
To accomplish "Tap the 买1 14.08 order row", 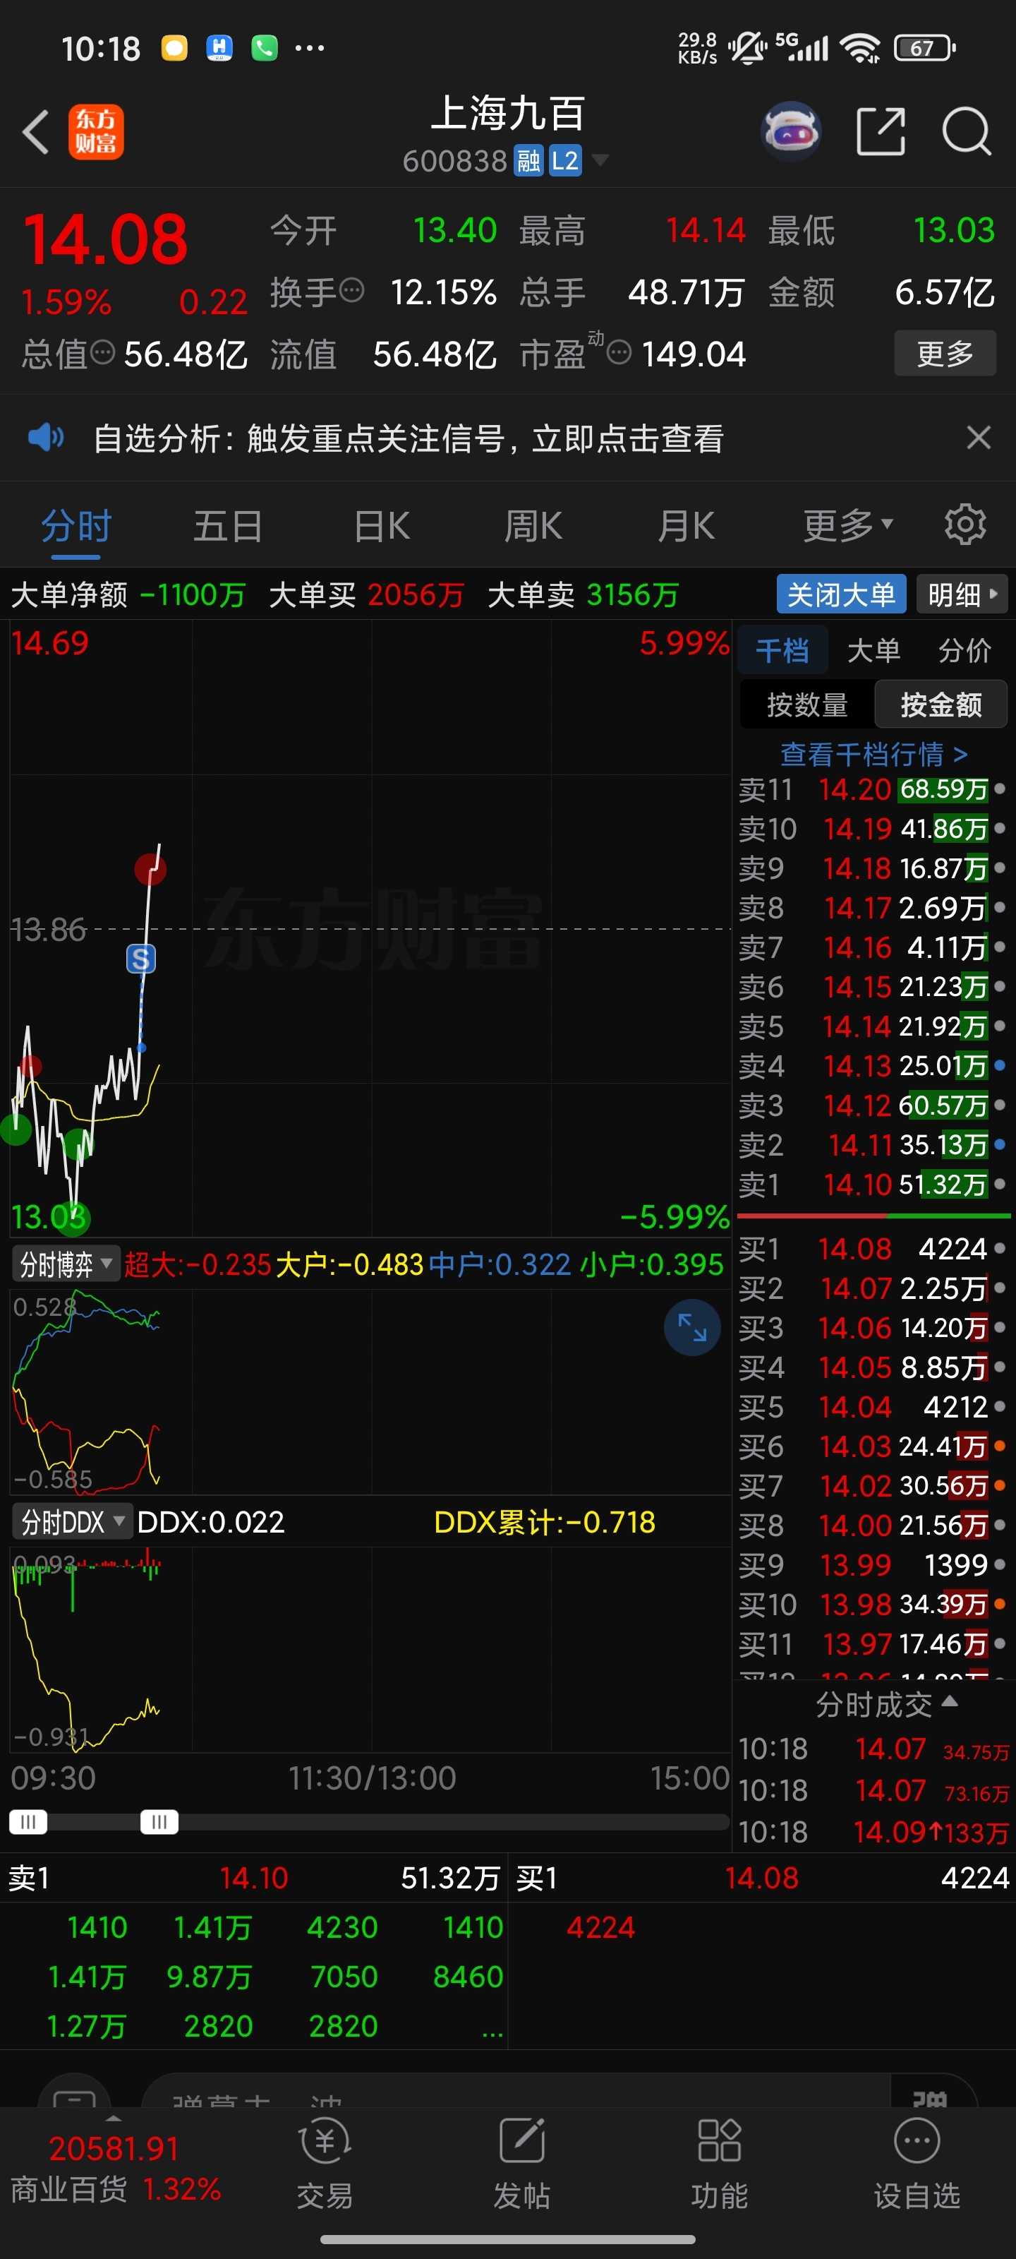I will click(873, 1248).
